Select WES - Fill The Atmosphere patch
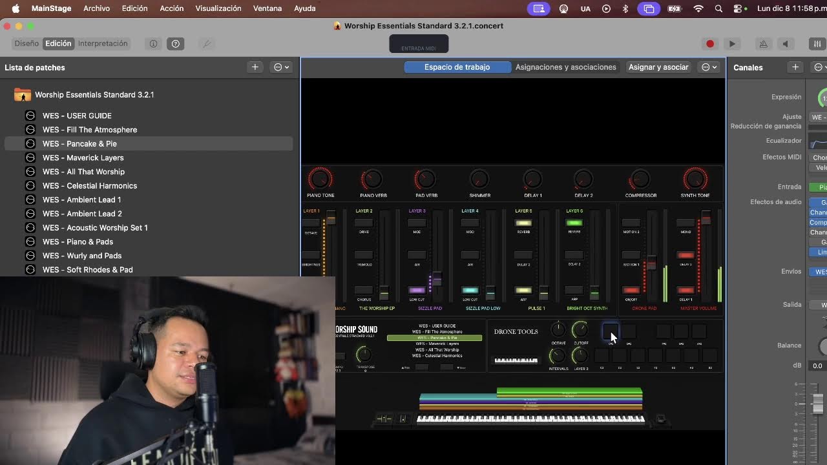827x465 pixels. (x=149, y=130)
